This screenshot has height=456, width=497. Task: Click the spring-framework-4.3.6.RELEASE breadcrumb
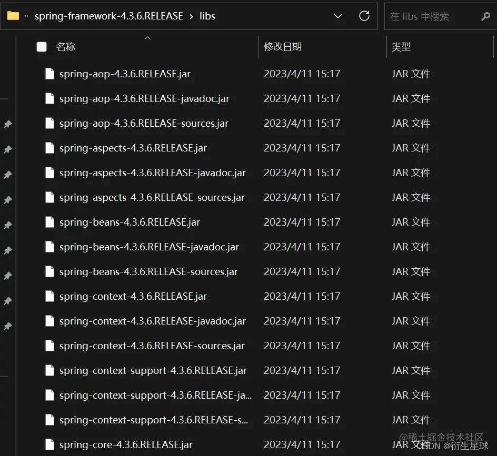[x=108, y=16]
